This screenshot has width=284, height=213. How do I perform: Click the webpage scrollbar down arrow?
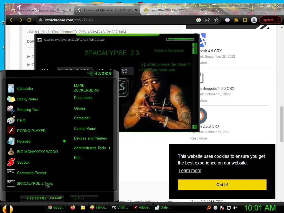(x=282, y=201)
